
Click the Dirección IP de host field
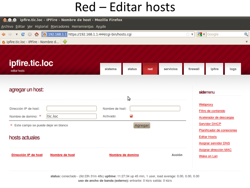tap(72, 109)
